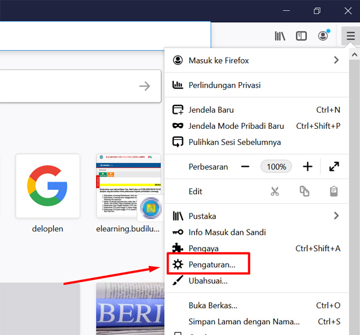Focus the browser address bar
Viewport: 360px width, 335px height.
click(105, 36)
